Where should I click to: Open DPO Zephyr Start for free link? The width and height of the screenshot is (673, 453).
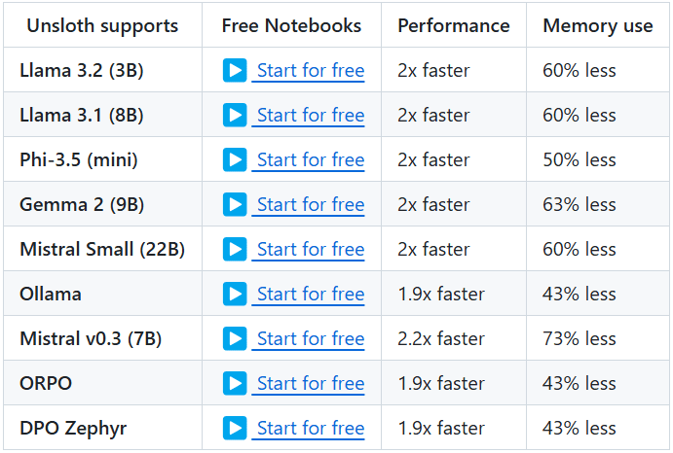[x=311, y=429]
